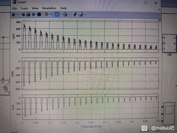
Task: Expand the dropdown beside Cursor Measurements icon
Action: pos(85,15)
